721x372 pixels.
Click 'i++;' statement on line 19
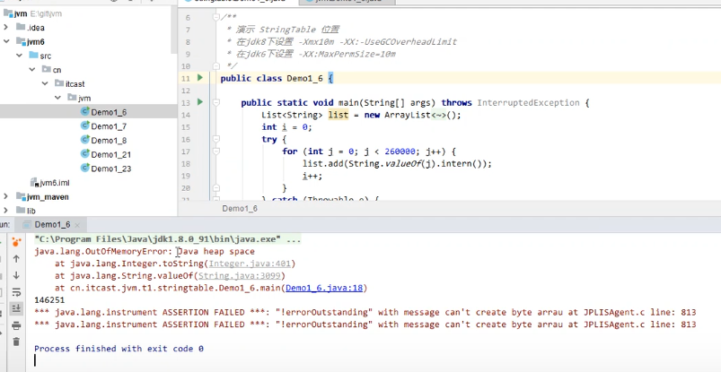[x=312, y=176]
